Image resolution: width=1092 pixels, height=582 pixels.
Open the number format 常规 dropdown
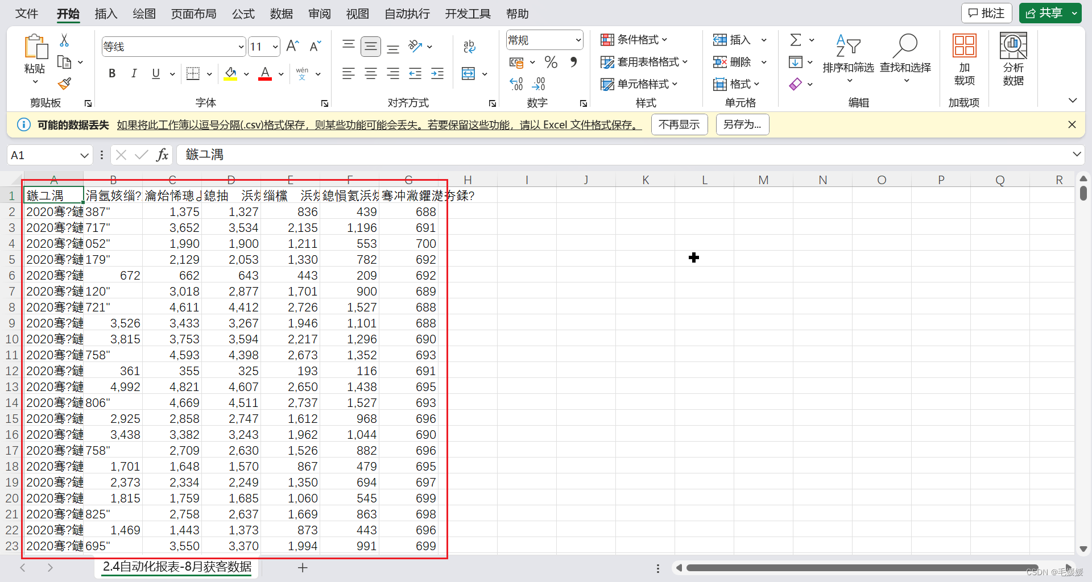[578, 40]
